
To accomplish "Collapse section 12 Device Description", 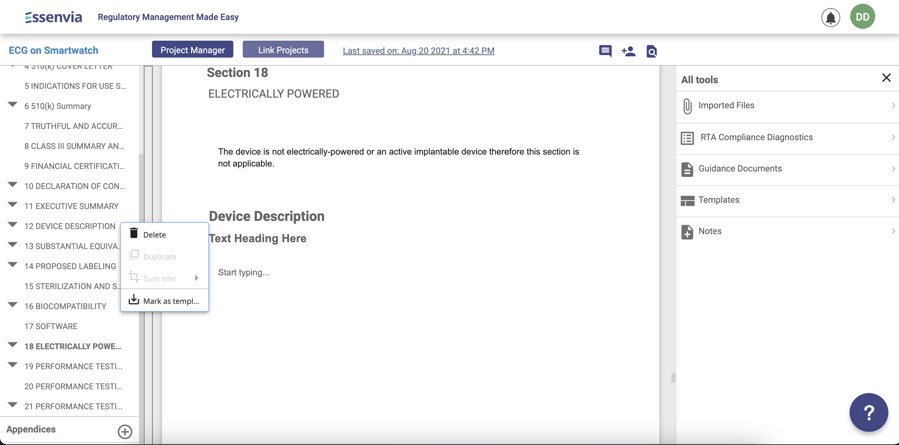I will click(x=13, y=225).
